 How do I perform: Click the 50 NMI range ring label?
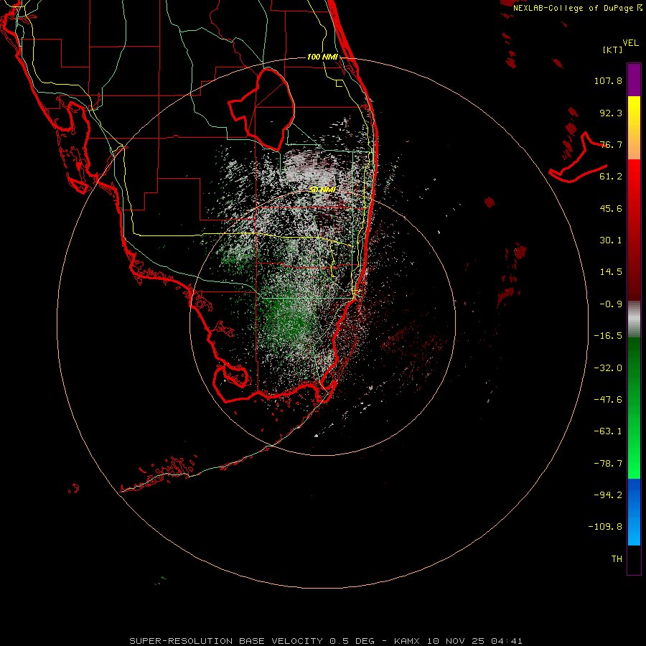coord(322,189)
